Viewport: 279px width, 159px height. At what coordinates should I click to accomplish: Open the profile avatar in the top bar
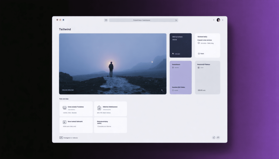(218, 20)
